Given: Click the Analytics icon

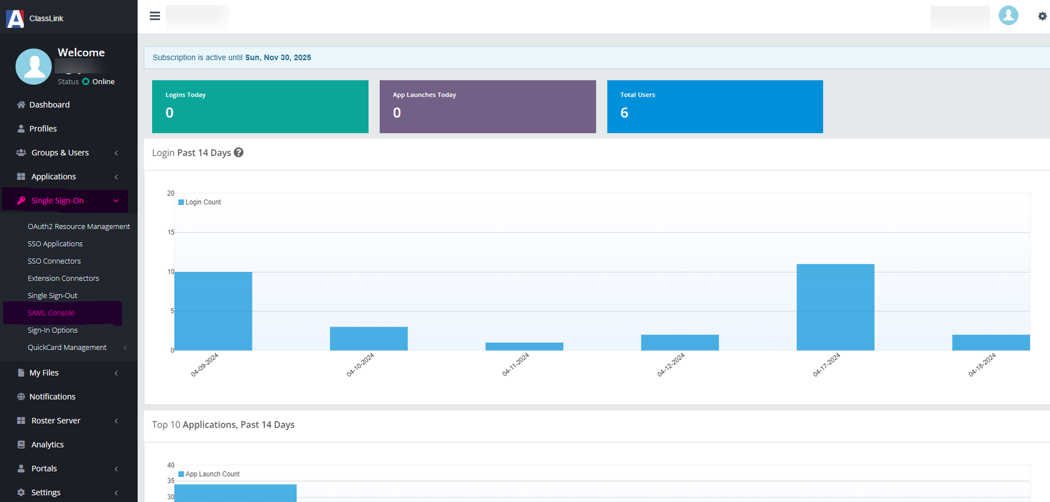Looking at the screenshot, I should coord(21,444).
